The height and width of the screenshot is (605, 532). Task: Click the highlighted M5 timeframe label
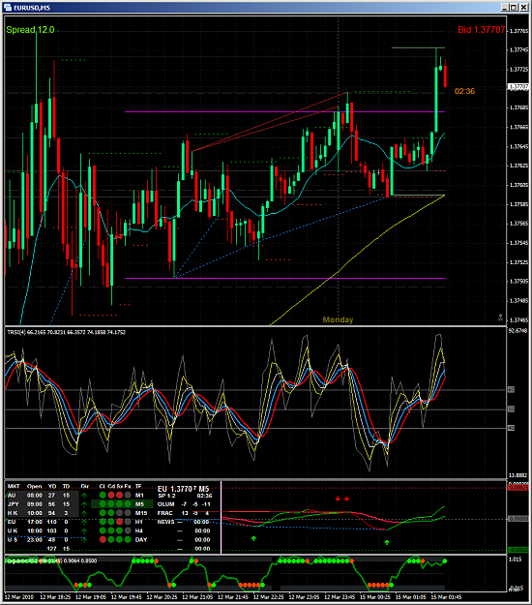click(x=139, y=504)
